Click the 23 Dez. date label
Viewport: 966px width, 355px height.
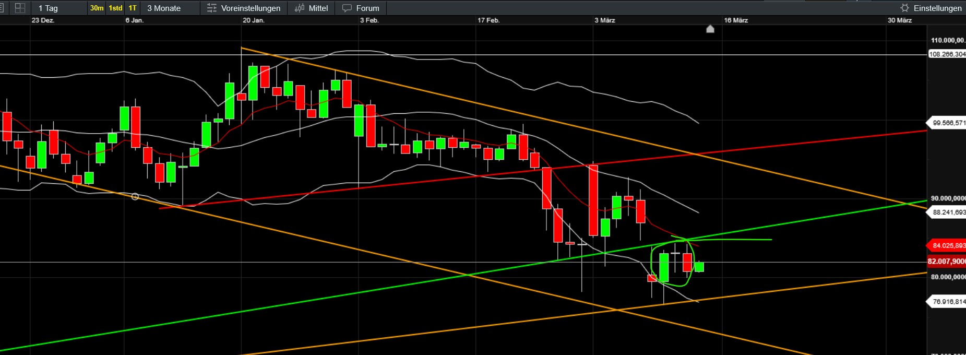pyautogui.click(x=43, y=20)
